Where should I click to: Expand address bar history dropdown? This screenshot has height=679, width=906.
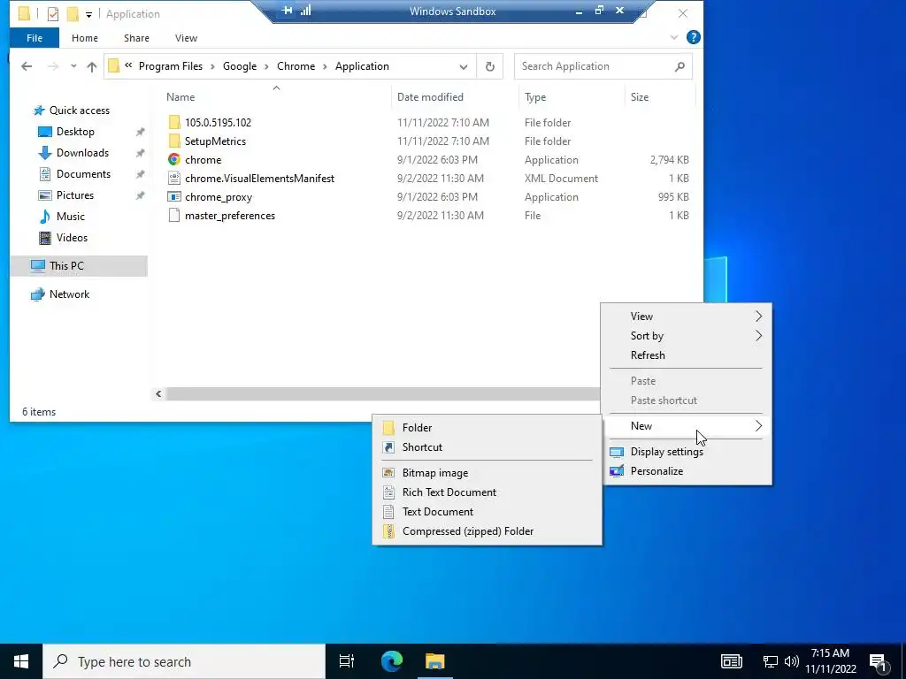click(464, 66)
